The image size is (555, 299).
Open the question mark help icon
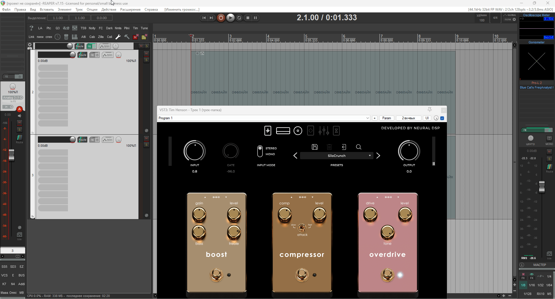tap(32, 28)
